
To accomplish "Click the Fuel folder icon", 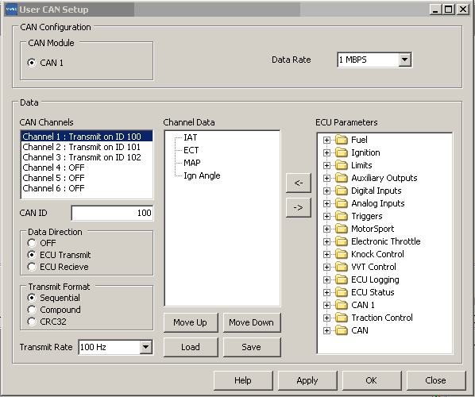I will 342,140.
